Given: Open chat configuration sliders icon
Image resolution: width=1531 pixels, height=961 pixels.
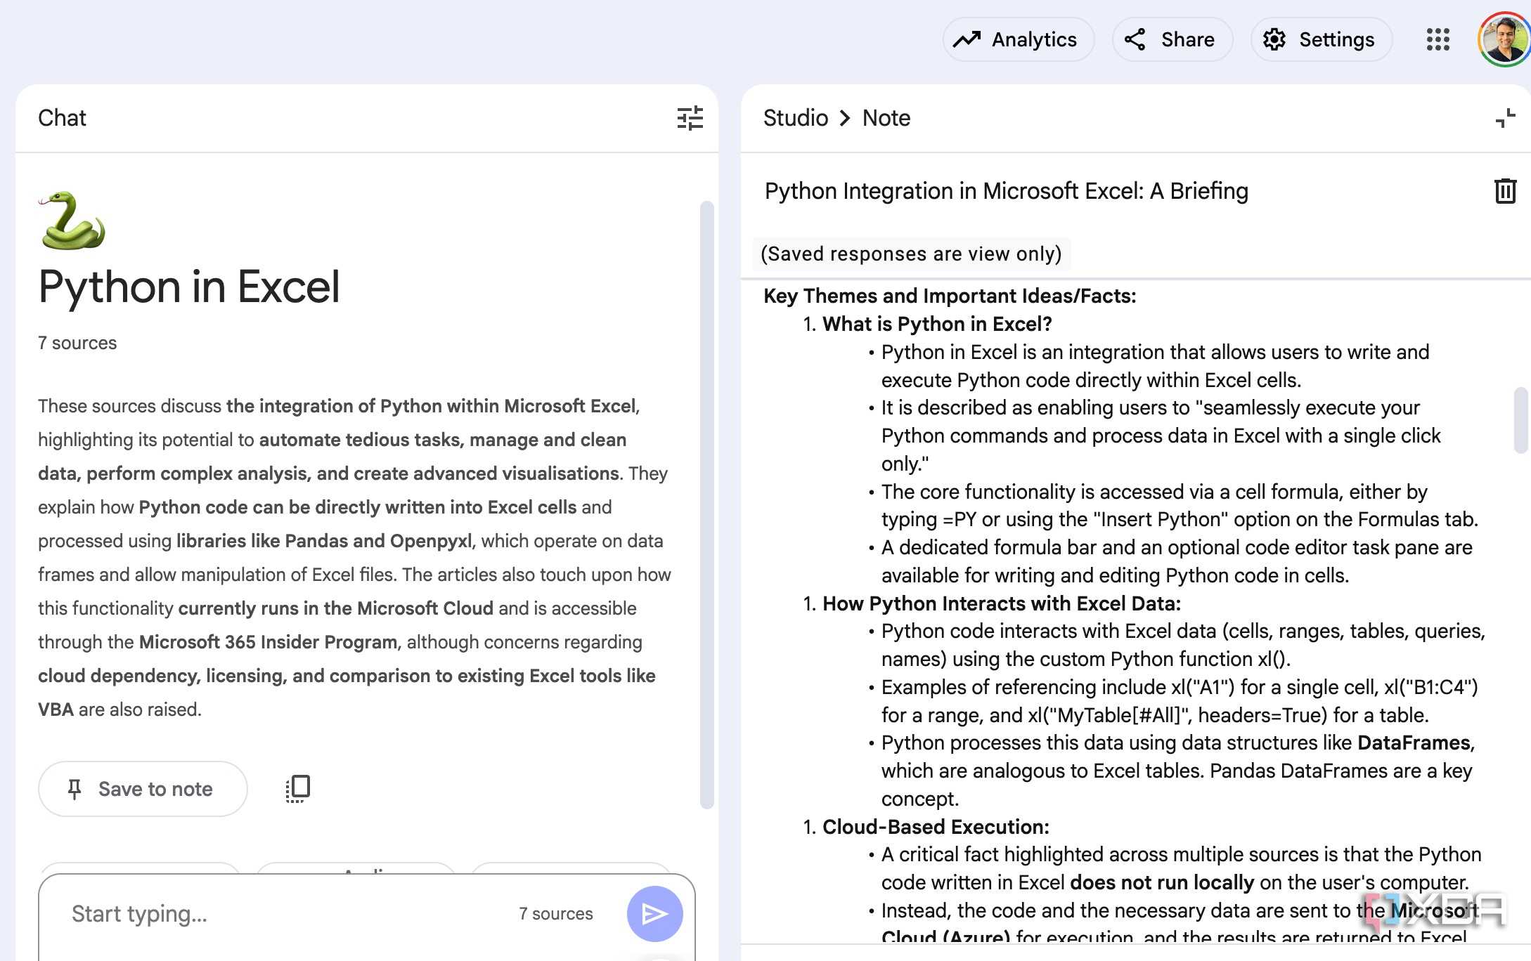Looking at the screenshot, I should [x=690, y=118].
